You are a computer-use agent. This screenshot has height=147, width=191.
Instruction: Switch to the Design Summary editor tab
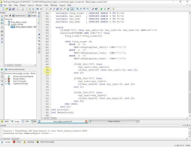[x=114, y=121]
